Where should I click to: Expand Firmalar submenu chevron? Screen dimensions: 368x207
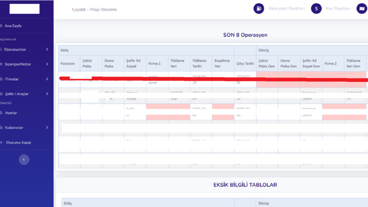tap(47, 79)
